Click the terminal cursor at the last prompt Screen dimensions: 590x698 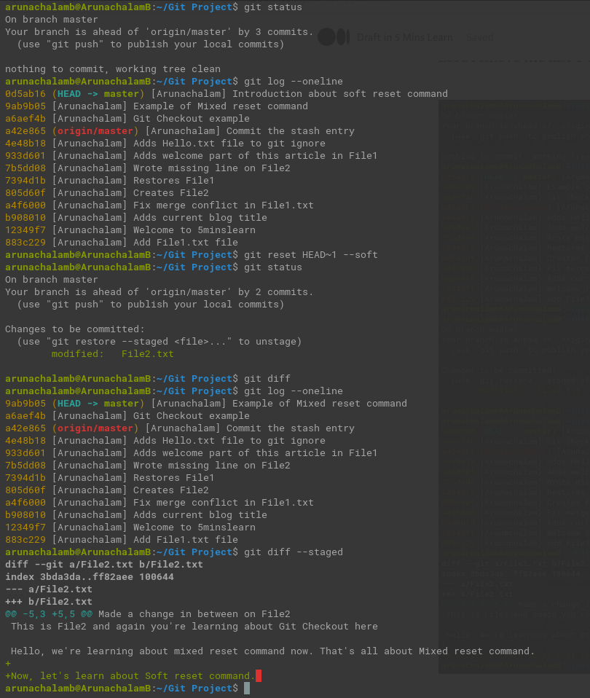tap(247, 689)
